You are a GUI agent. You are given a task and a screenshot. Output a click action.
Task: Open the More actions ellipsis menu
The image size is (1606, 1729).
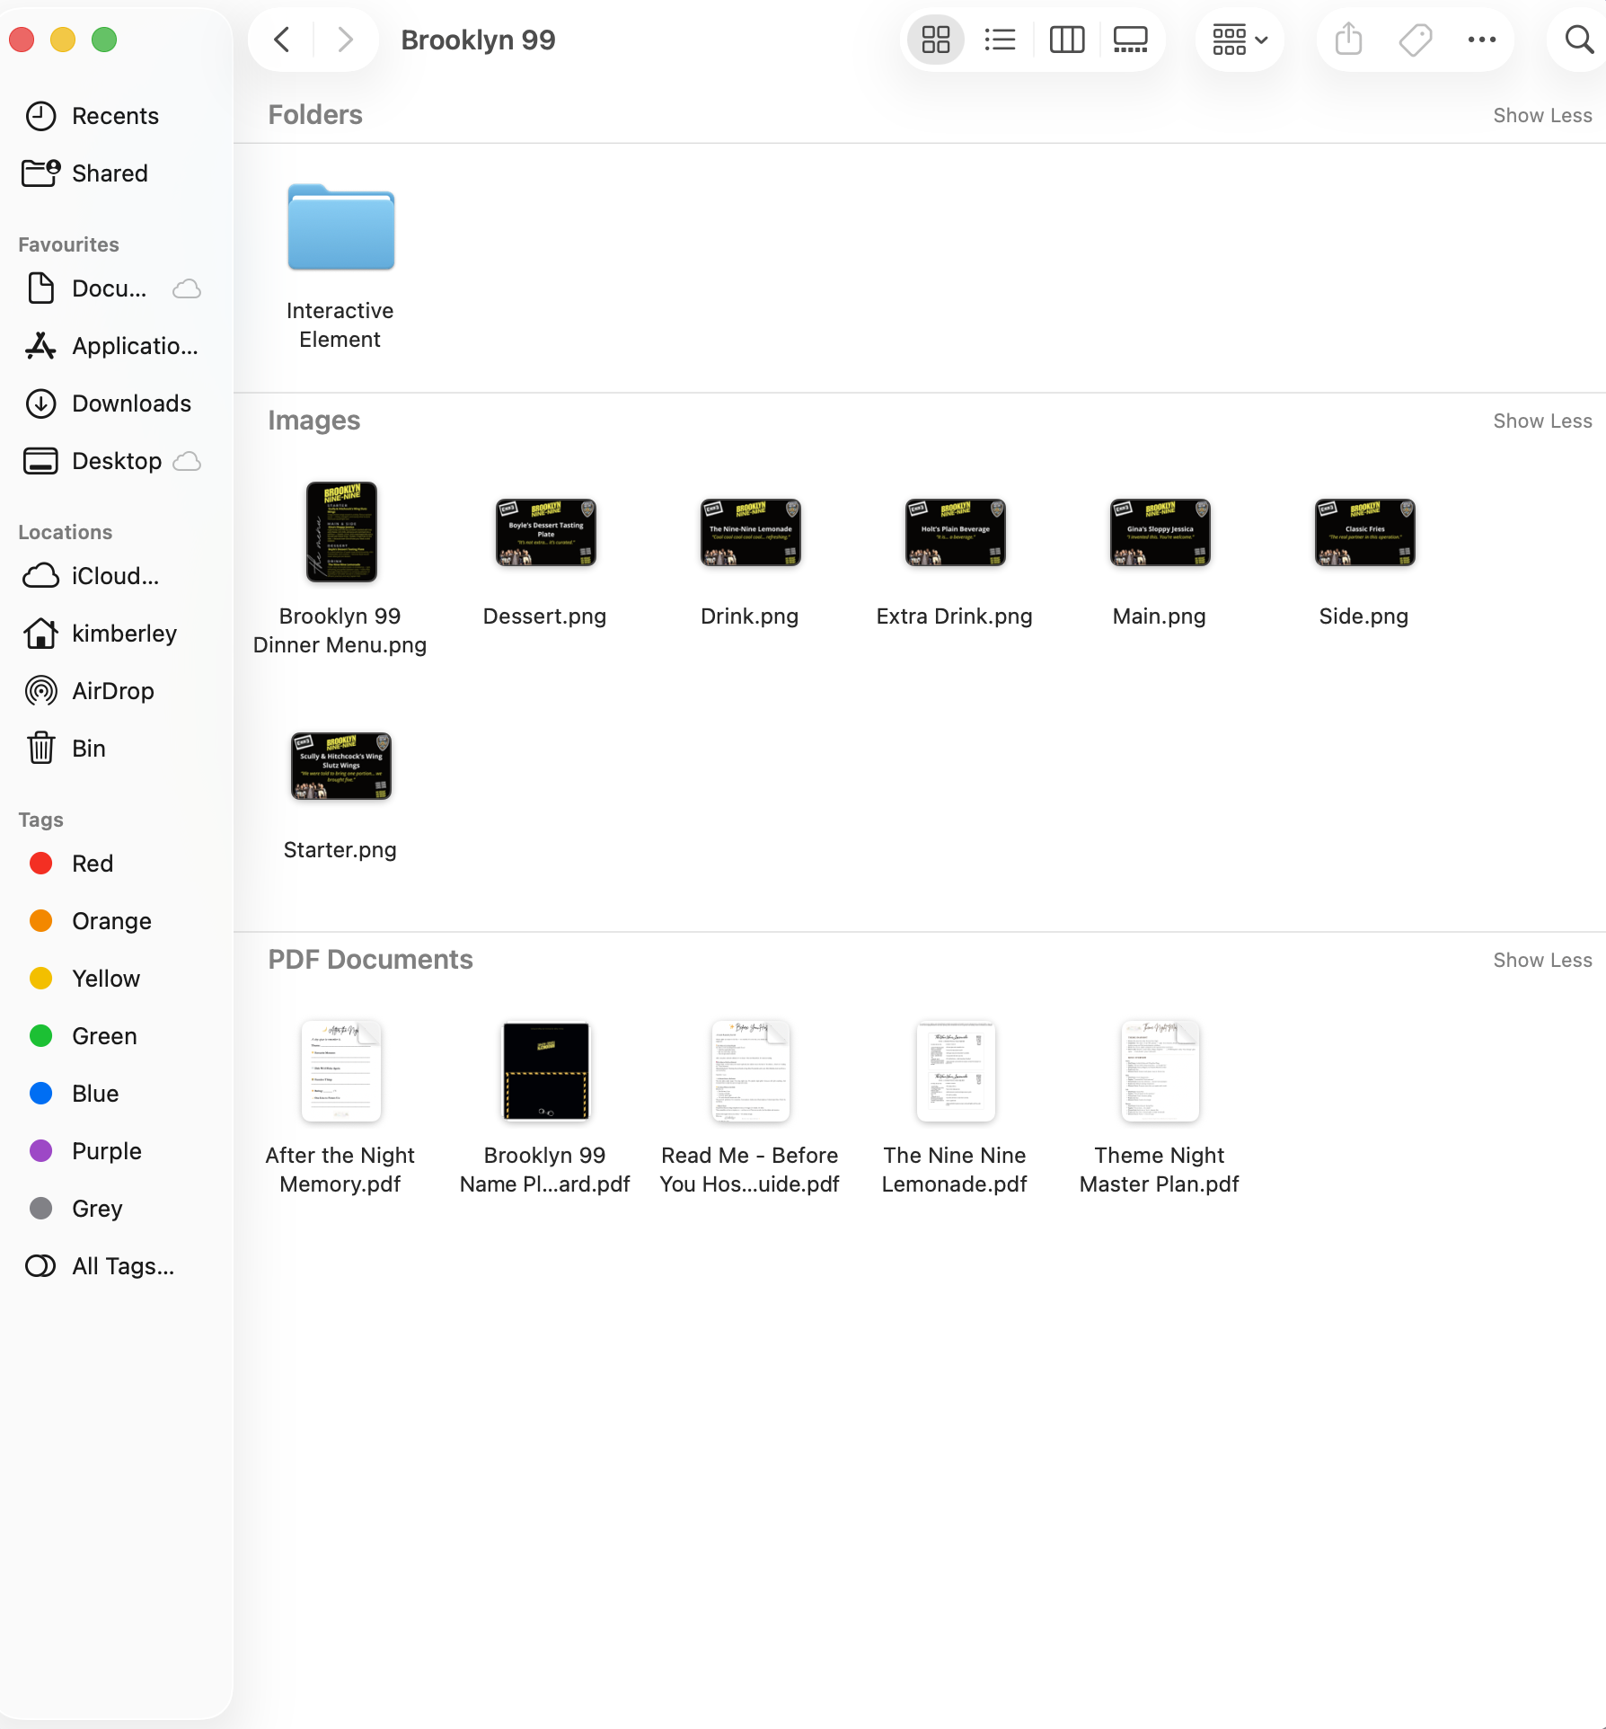point(1481,40)
